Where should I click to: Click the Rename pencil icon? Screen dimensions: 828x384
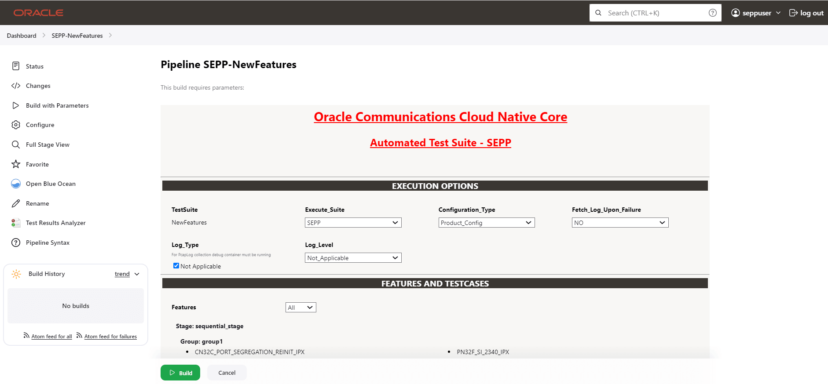[16, 203]
